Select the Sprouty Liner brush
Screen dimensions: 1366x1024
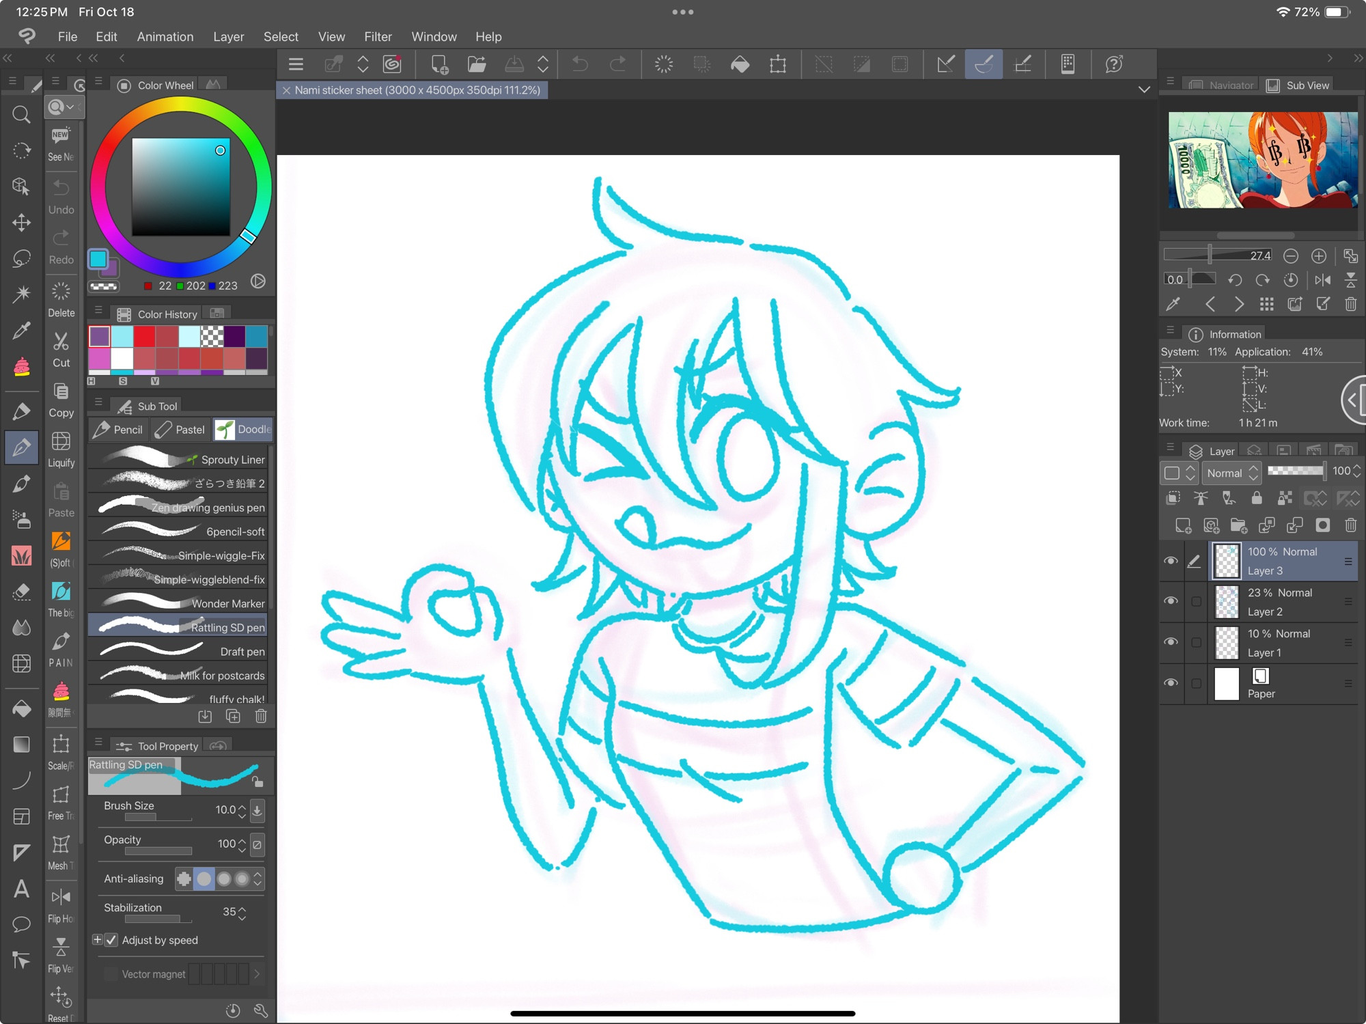tap(179, 459)
